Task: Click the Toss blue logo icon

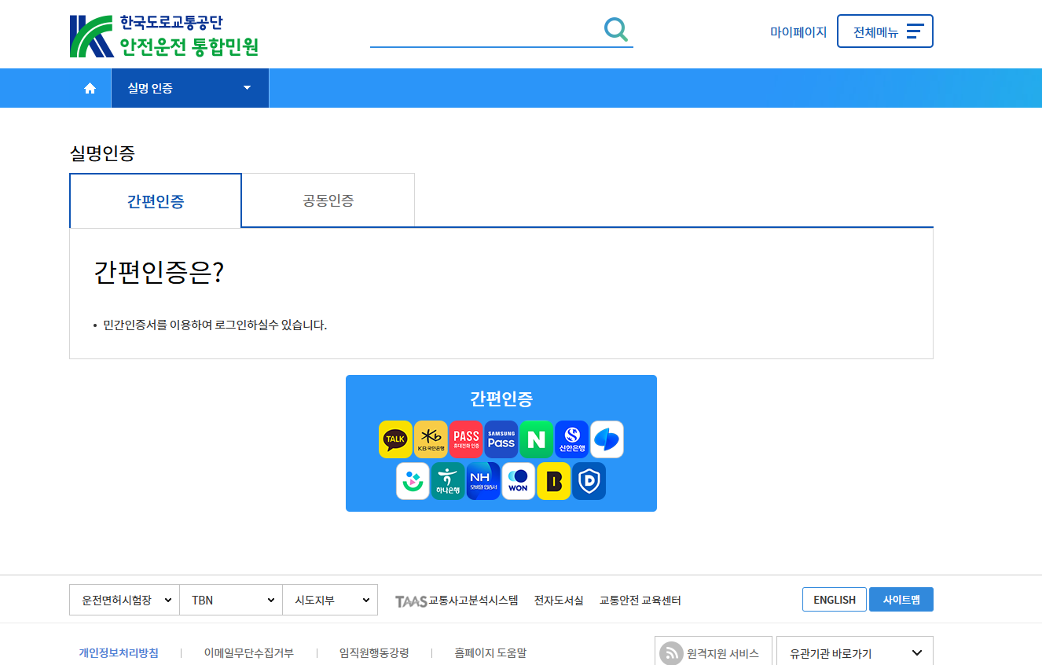Action: (x=607, y=439)
